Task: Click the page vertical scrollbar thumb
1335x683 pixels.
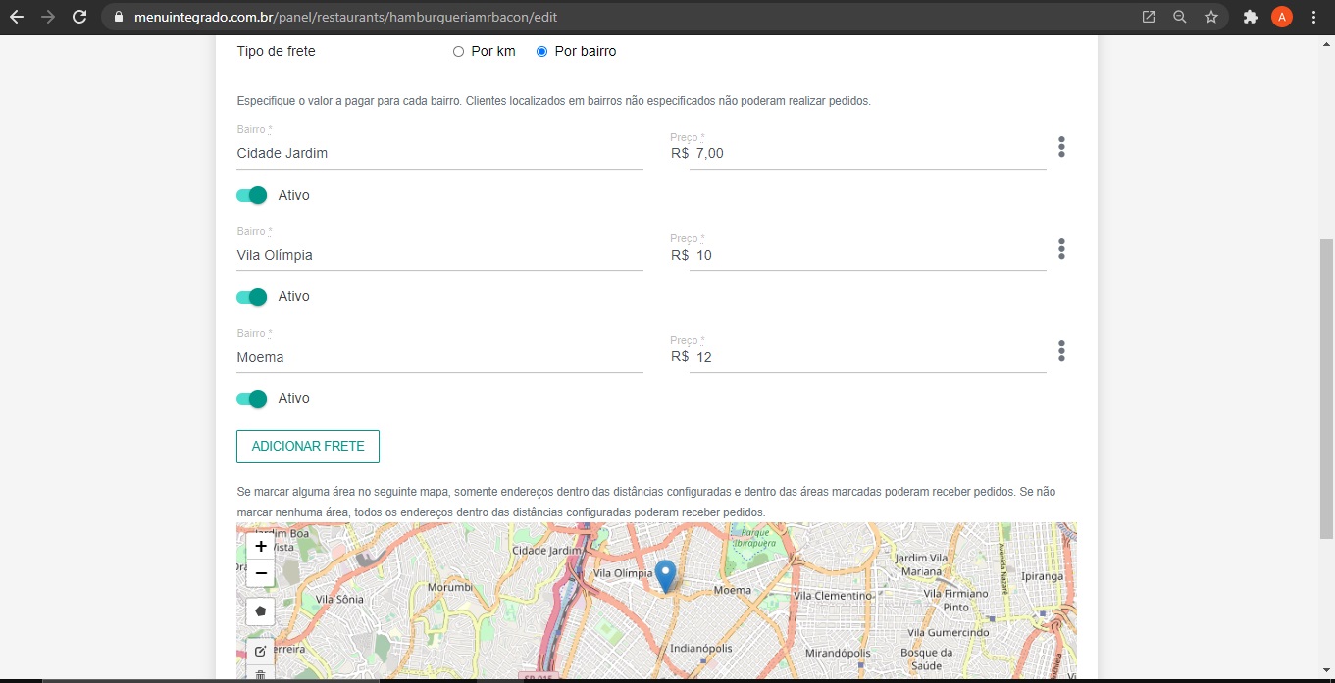Action: coord(1326,387)
